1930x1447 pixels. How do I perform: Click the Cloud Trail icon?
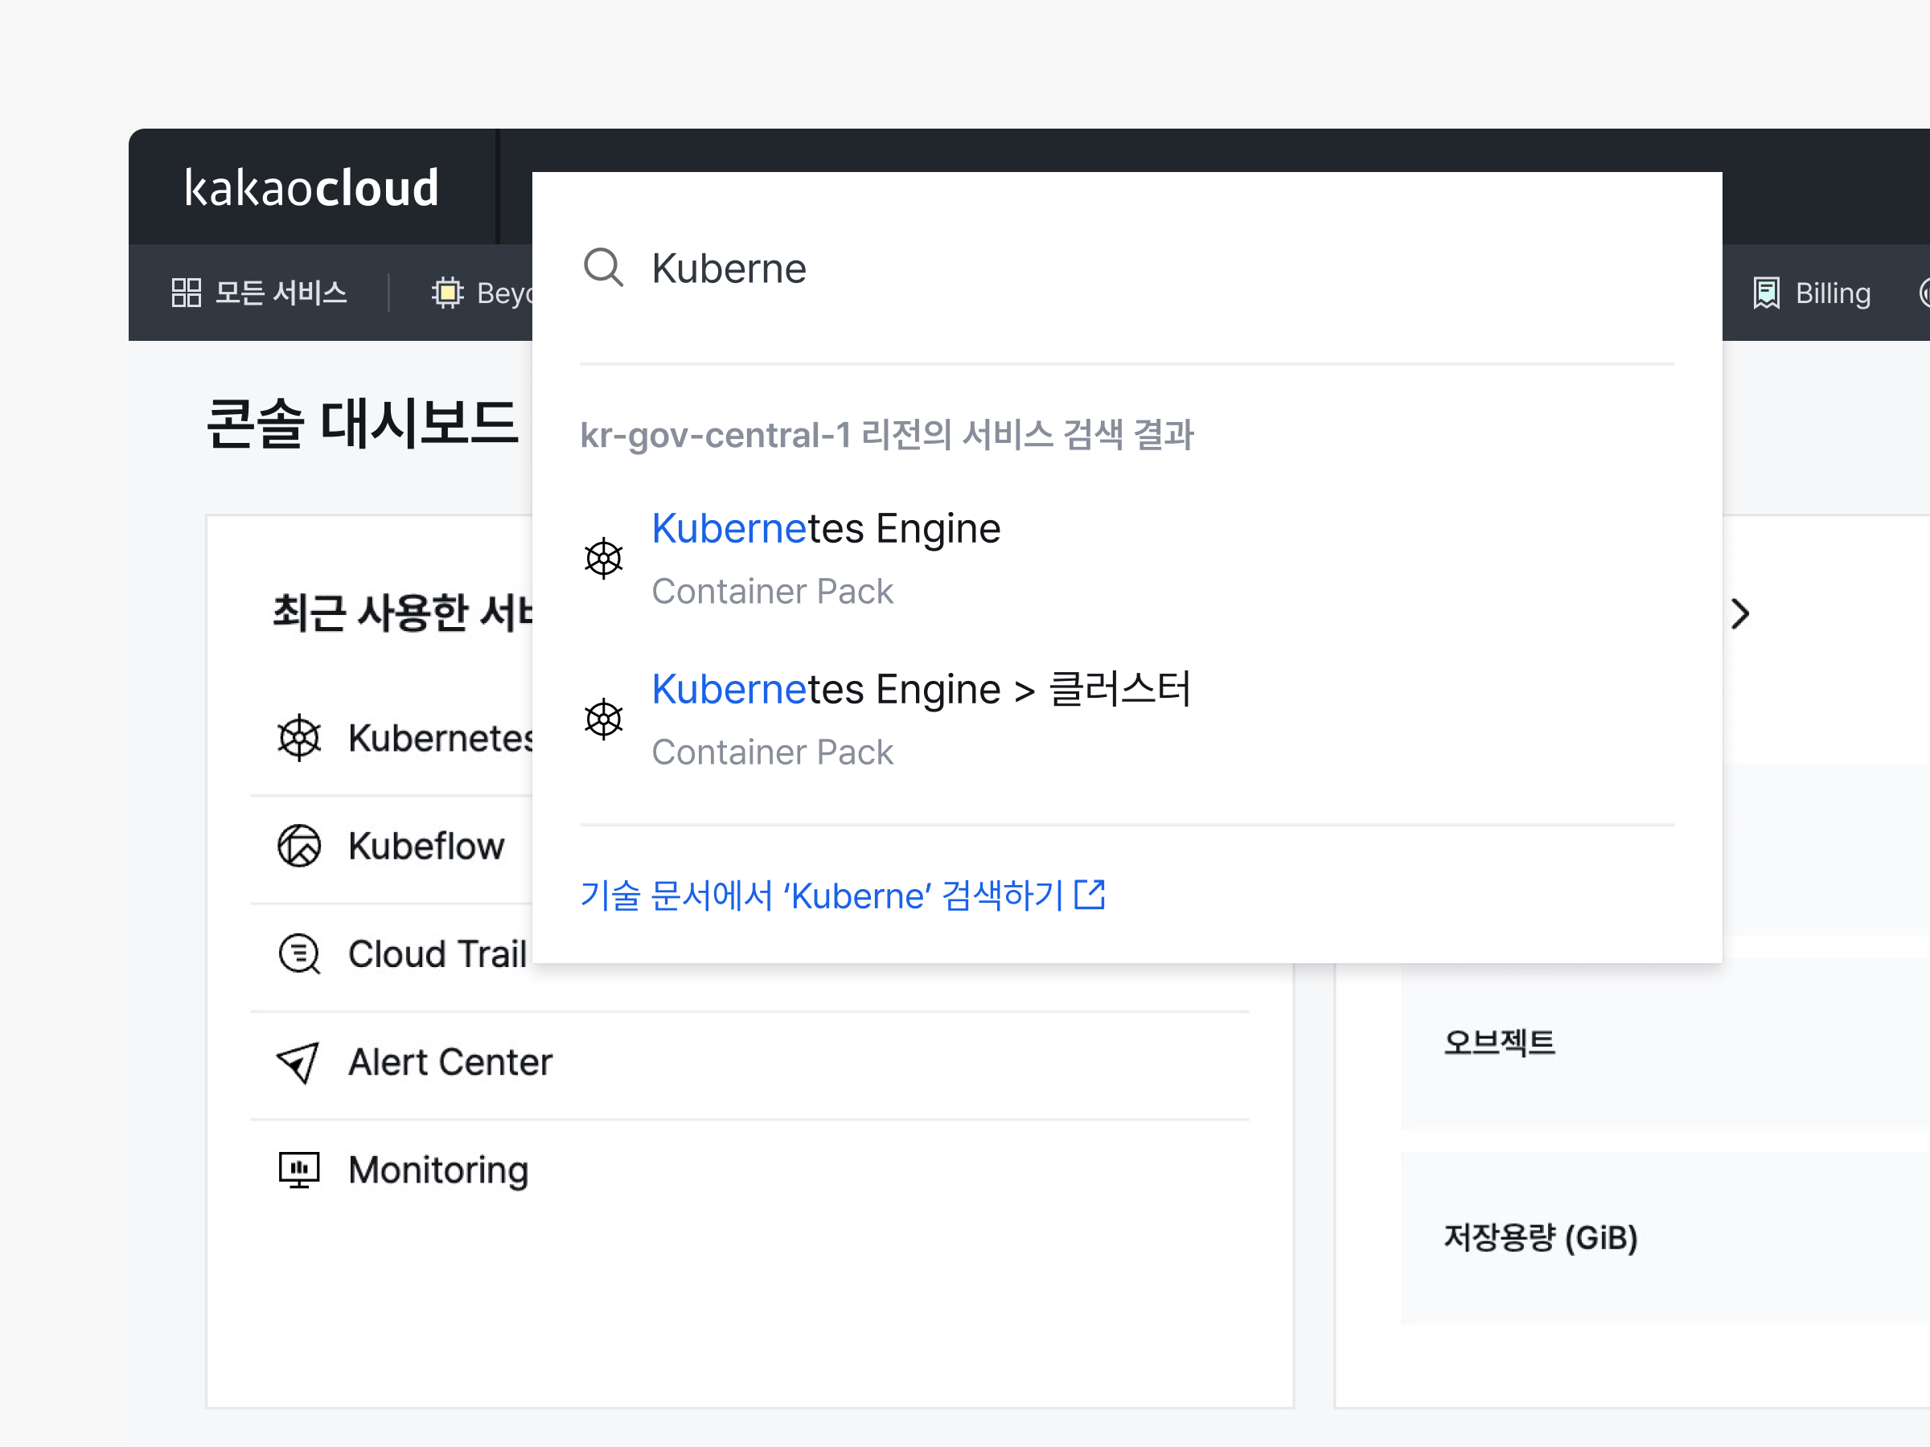298,954
